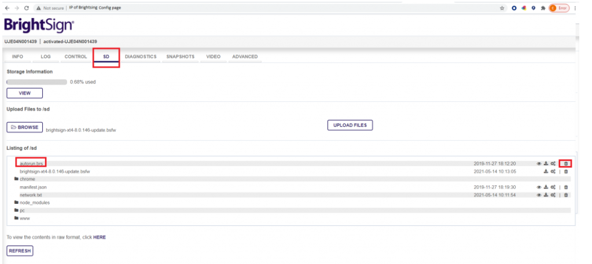Image resolution: width=592 pixels, height=264 pixels.
Task: Open the browser three-dot menu
Action: [x=575, y=8]
